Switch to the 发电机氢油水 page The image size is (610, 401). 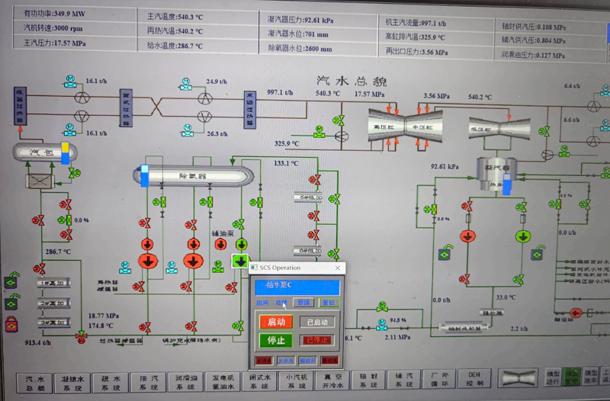click(x=223, y=381)
